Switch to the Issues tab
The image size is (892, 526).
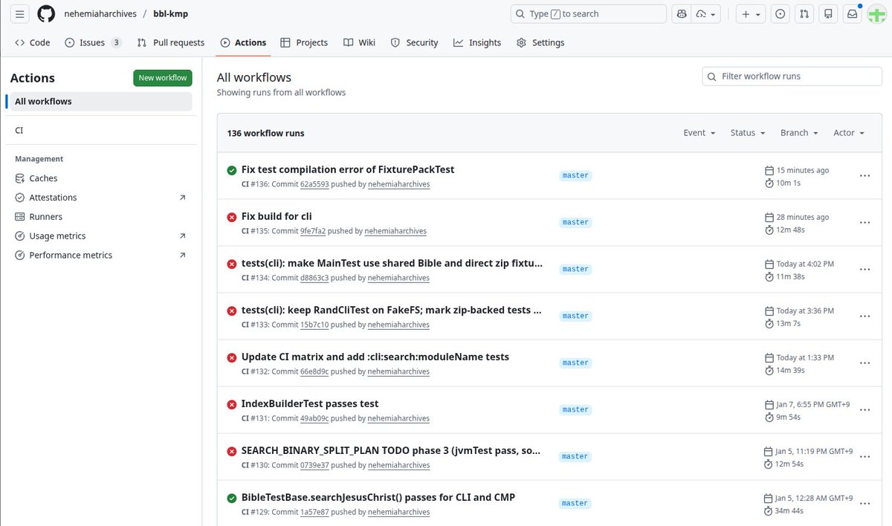(x=93, y=43)
